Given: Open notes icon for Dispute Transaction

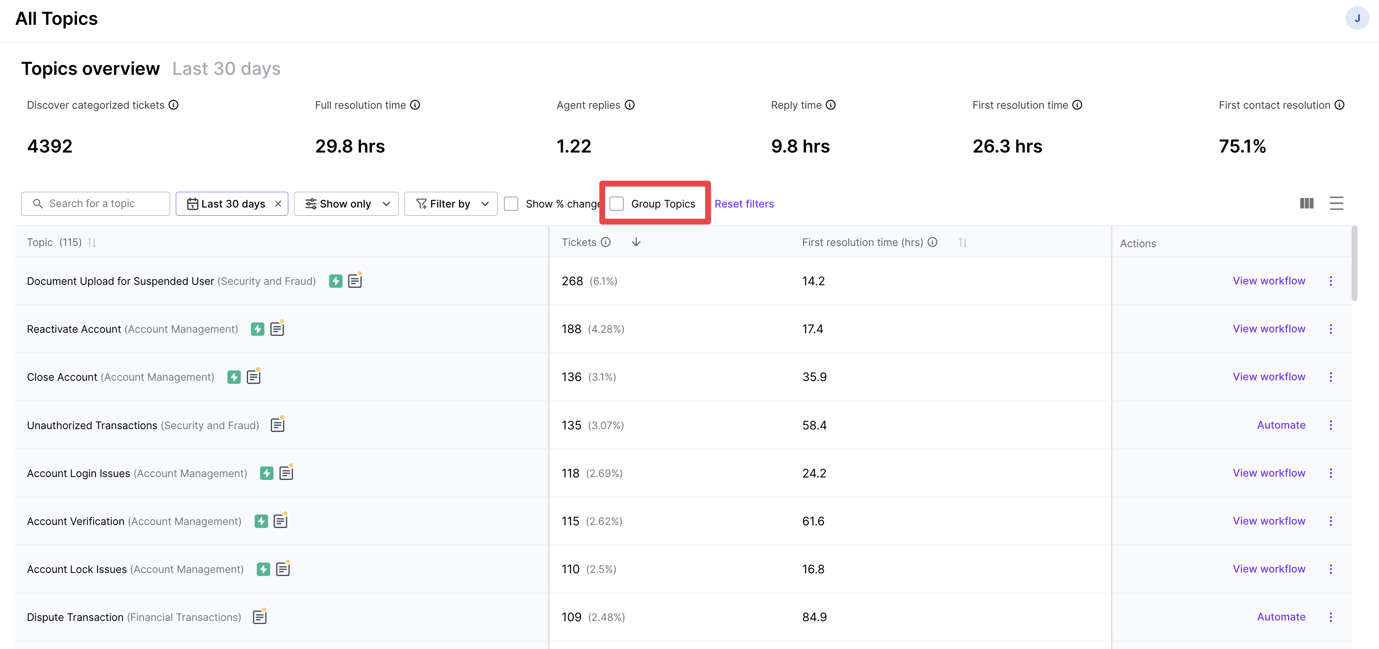Looking at the screenshot, I should click(x=260, y=617).
